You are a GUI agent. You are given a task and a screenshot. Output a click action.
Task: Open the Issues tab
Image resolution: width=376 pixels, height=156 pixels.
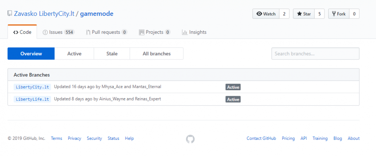click(x=59, y=32)
